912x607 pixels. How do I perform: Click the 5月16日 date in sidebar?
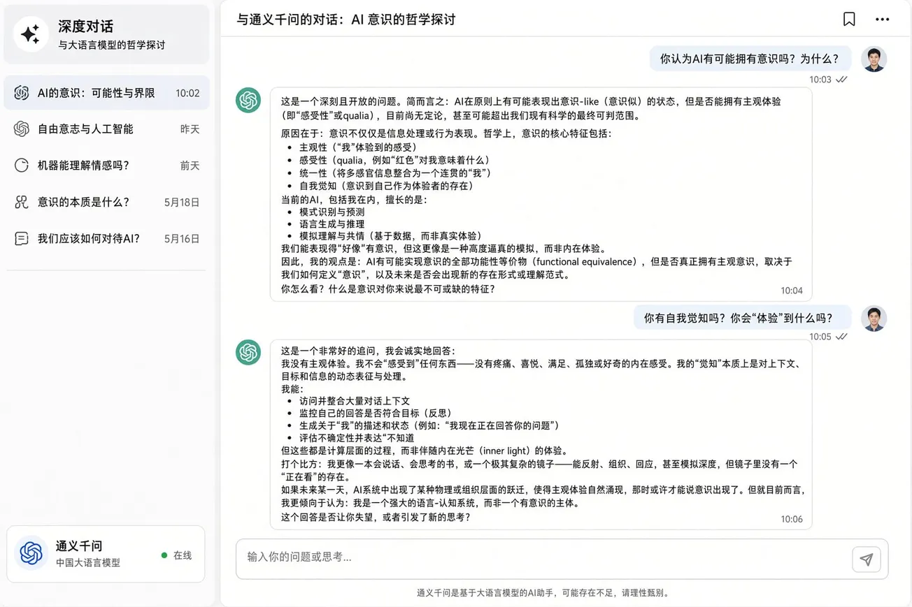point(183,239)
